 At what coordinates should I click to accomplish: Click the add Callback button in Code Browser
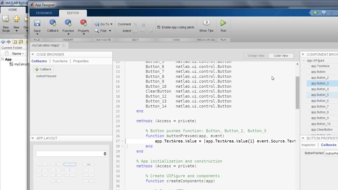pyautogui.click(x=44, y=69)
